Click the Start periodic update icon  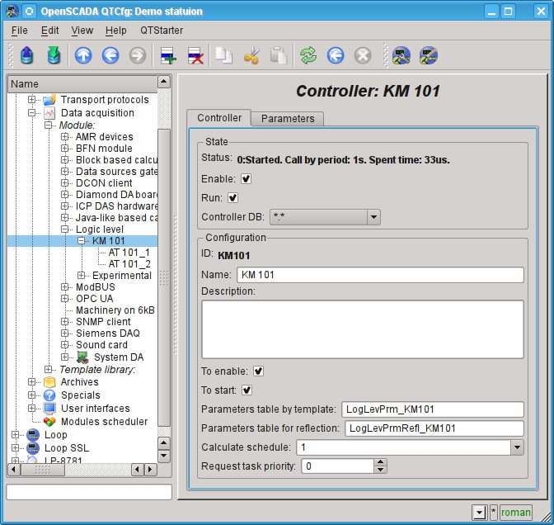tap(336, 56)
